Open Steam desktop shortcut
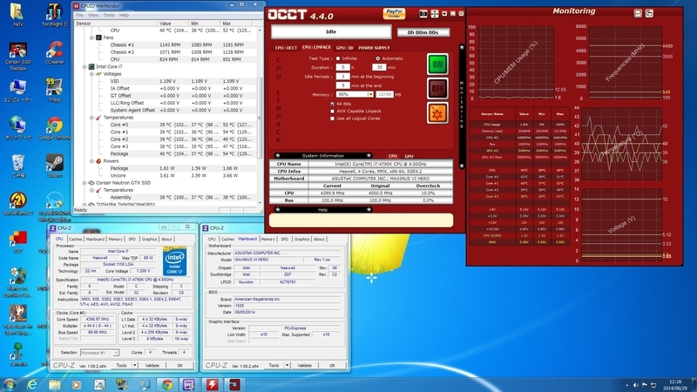The height and width of the screenshot is (392, 697). 54,166
